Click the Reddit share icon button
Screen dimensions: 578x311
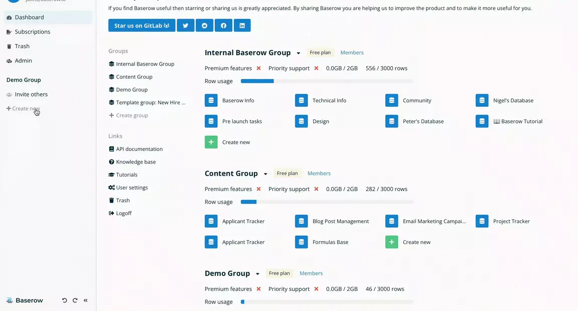204,26
